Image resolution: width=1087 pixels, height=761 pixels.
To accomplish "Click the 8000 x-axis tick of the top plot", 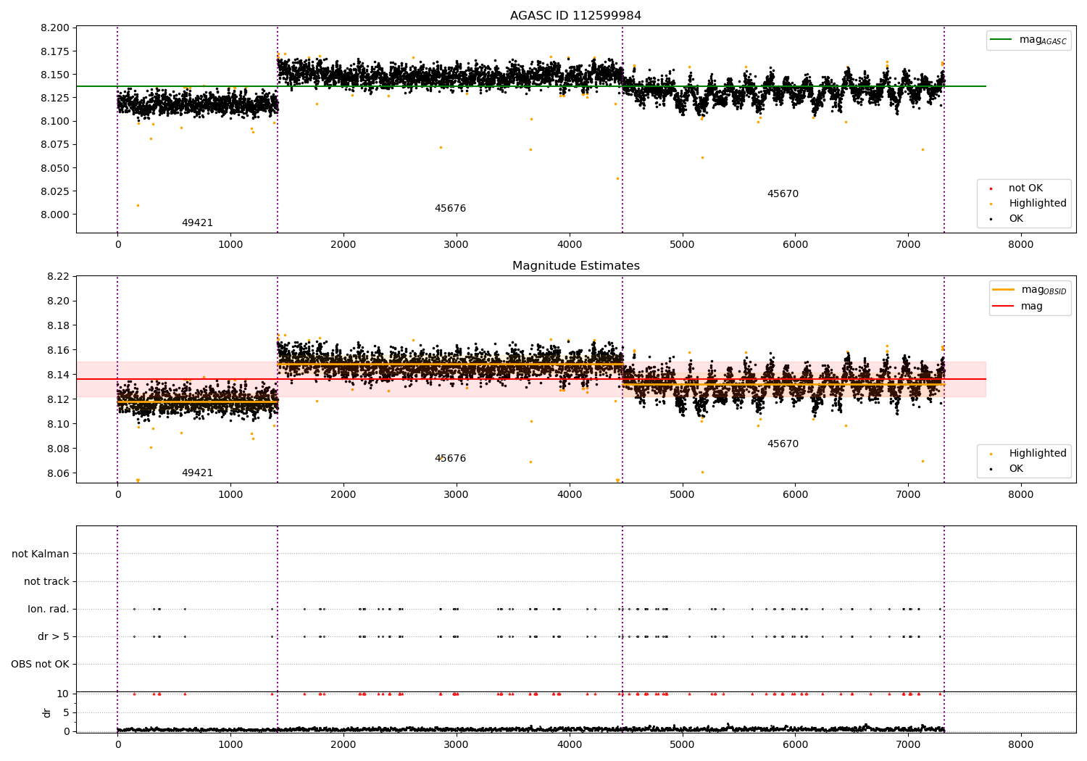I will [1021, 245].
